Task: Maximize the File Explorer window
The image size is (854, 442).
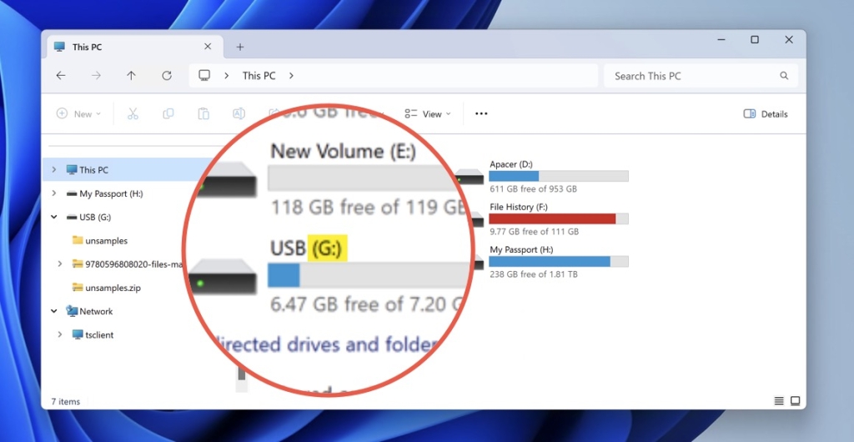Action: click(x=754, y=40)
